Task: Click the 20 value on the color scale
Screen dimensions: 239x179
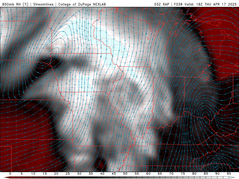Action: tap(56, 174)
